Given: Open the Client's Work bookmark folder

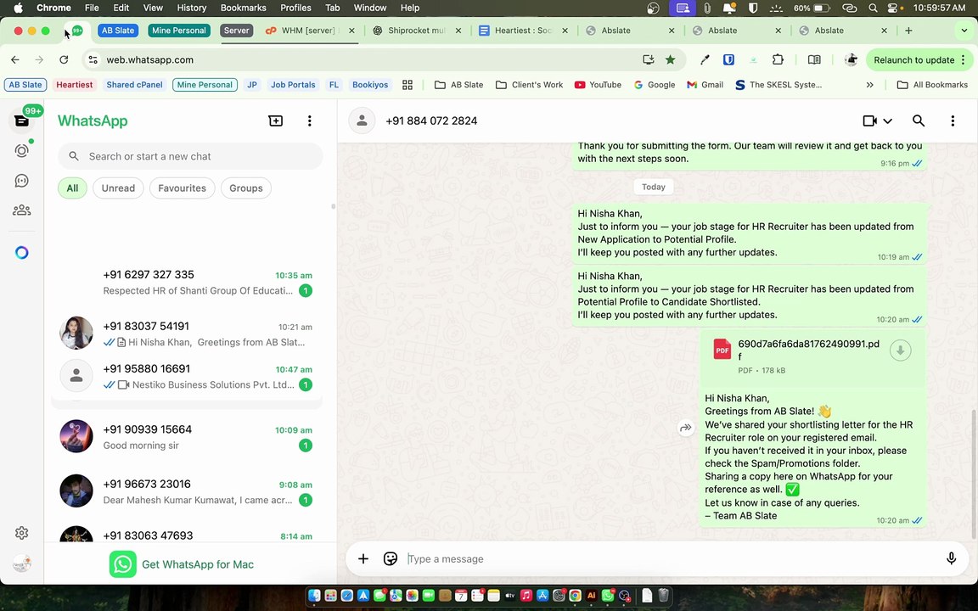Looking at the screenshot, I should 530,85.
